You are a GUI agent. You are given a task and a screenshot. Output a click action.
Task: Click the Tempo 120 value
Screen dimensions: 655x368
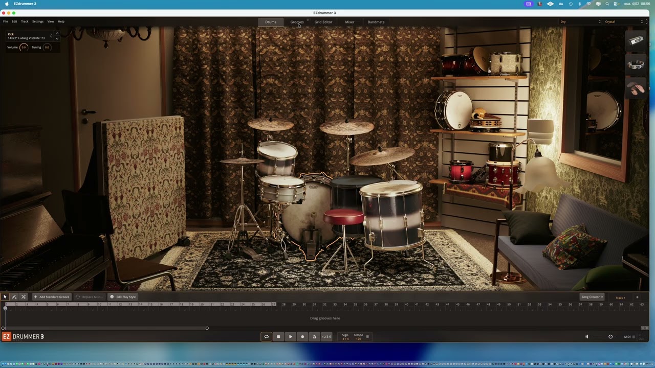pyautogui.click(x=358, y=337)
